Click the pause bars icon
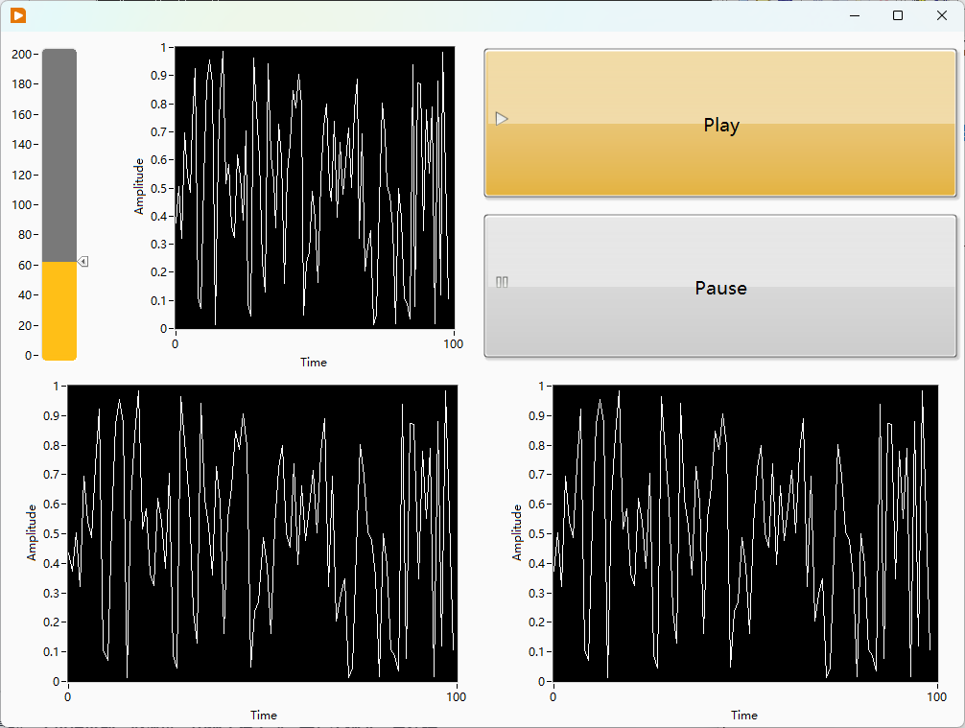 [x=502, y=282]
